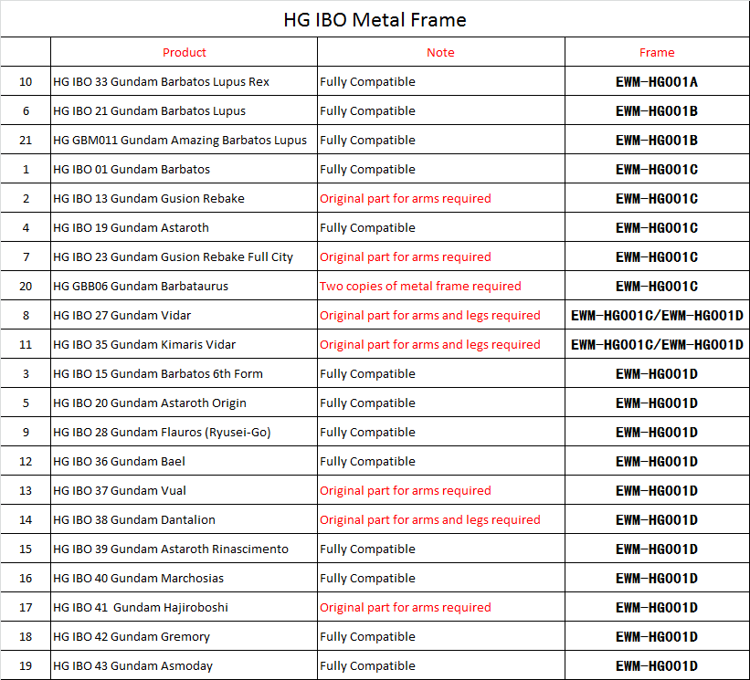This screenshot has height=680, width=750.
Task: Click the HG IBO 28 Gundam Flauros (Ryusei-Go) cell
Action: (x=162, y=433)
